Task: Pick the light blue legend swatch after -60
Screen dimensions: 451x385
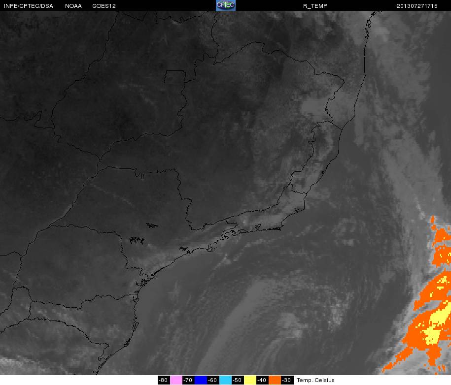Action: pyautogui.click(x=226, y=380)
